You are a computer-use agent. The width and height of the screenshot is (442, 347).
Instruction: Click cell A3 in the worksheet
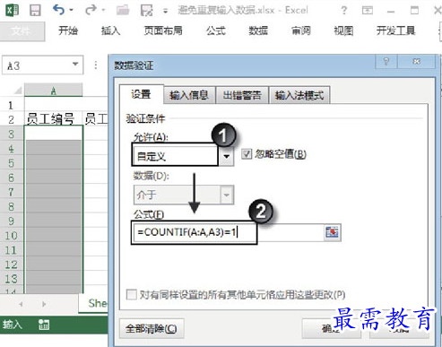[53, 134]
